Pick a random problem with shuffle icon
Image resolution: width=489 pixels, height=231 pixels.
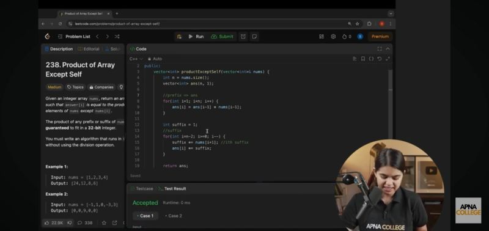[x=117, y=37]
